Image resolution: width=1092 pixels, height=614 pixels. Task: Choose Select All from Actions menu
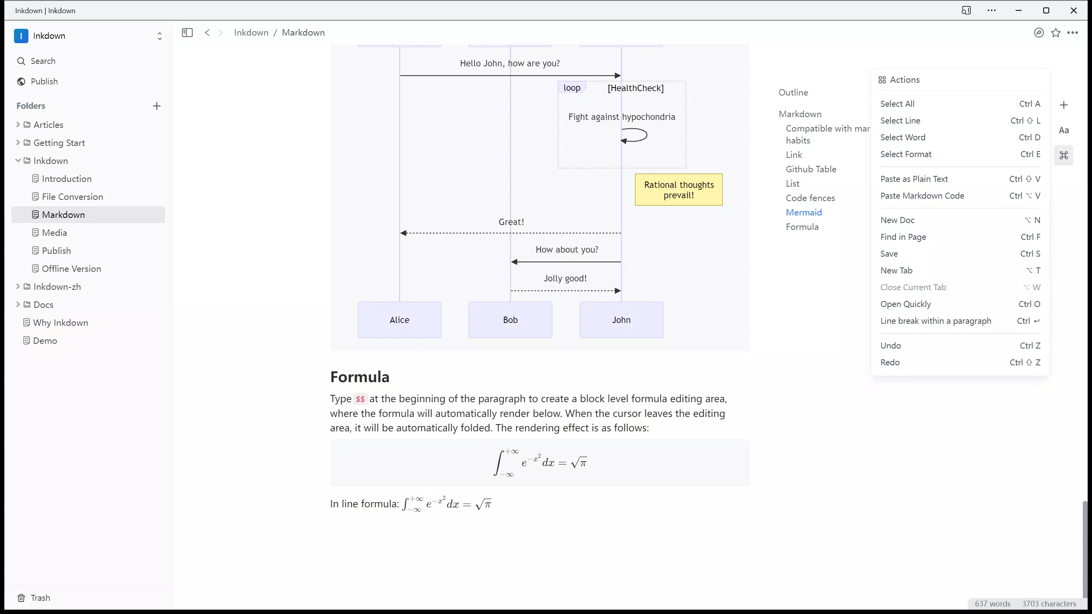tap(960, 104)
